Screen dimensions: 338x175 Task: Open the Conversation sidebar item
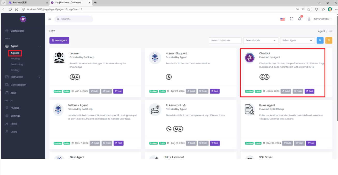(18, 85)
